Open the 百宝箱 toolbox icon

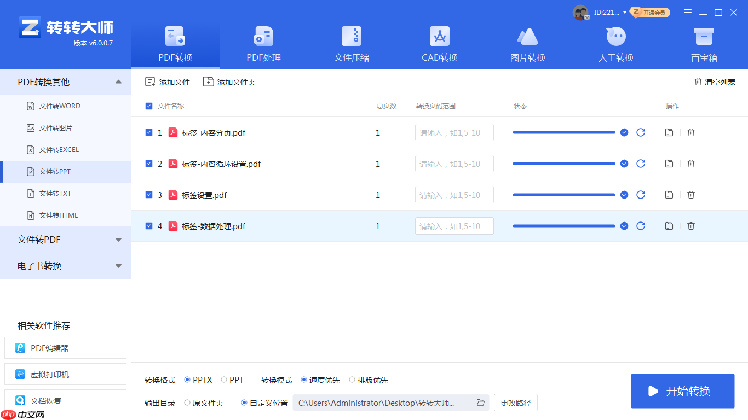point(704,45)
